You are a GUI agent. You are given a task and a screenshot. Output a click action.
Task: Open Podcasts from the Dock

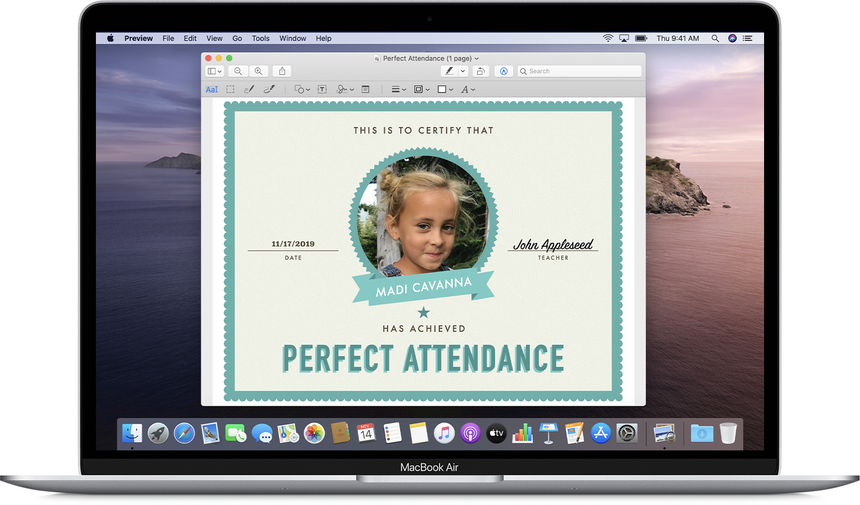(x=470, y=433)
